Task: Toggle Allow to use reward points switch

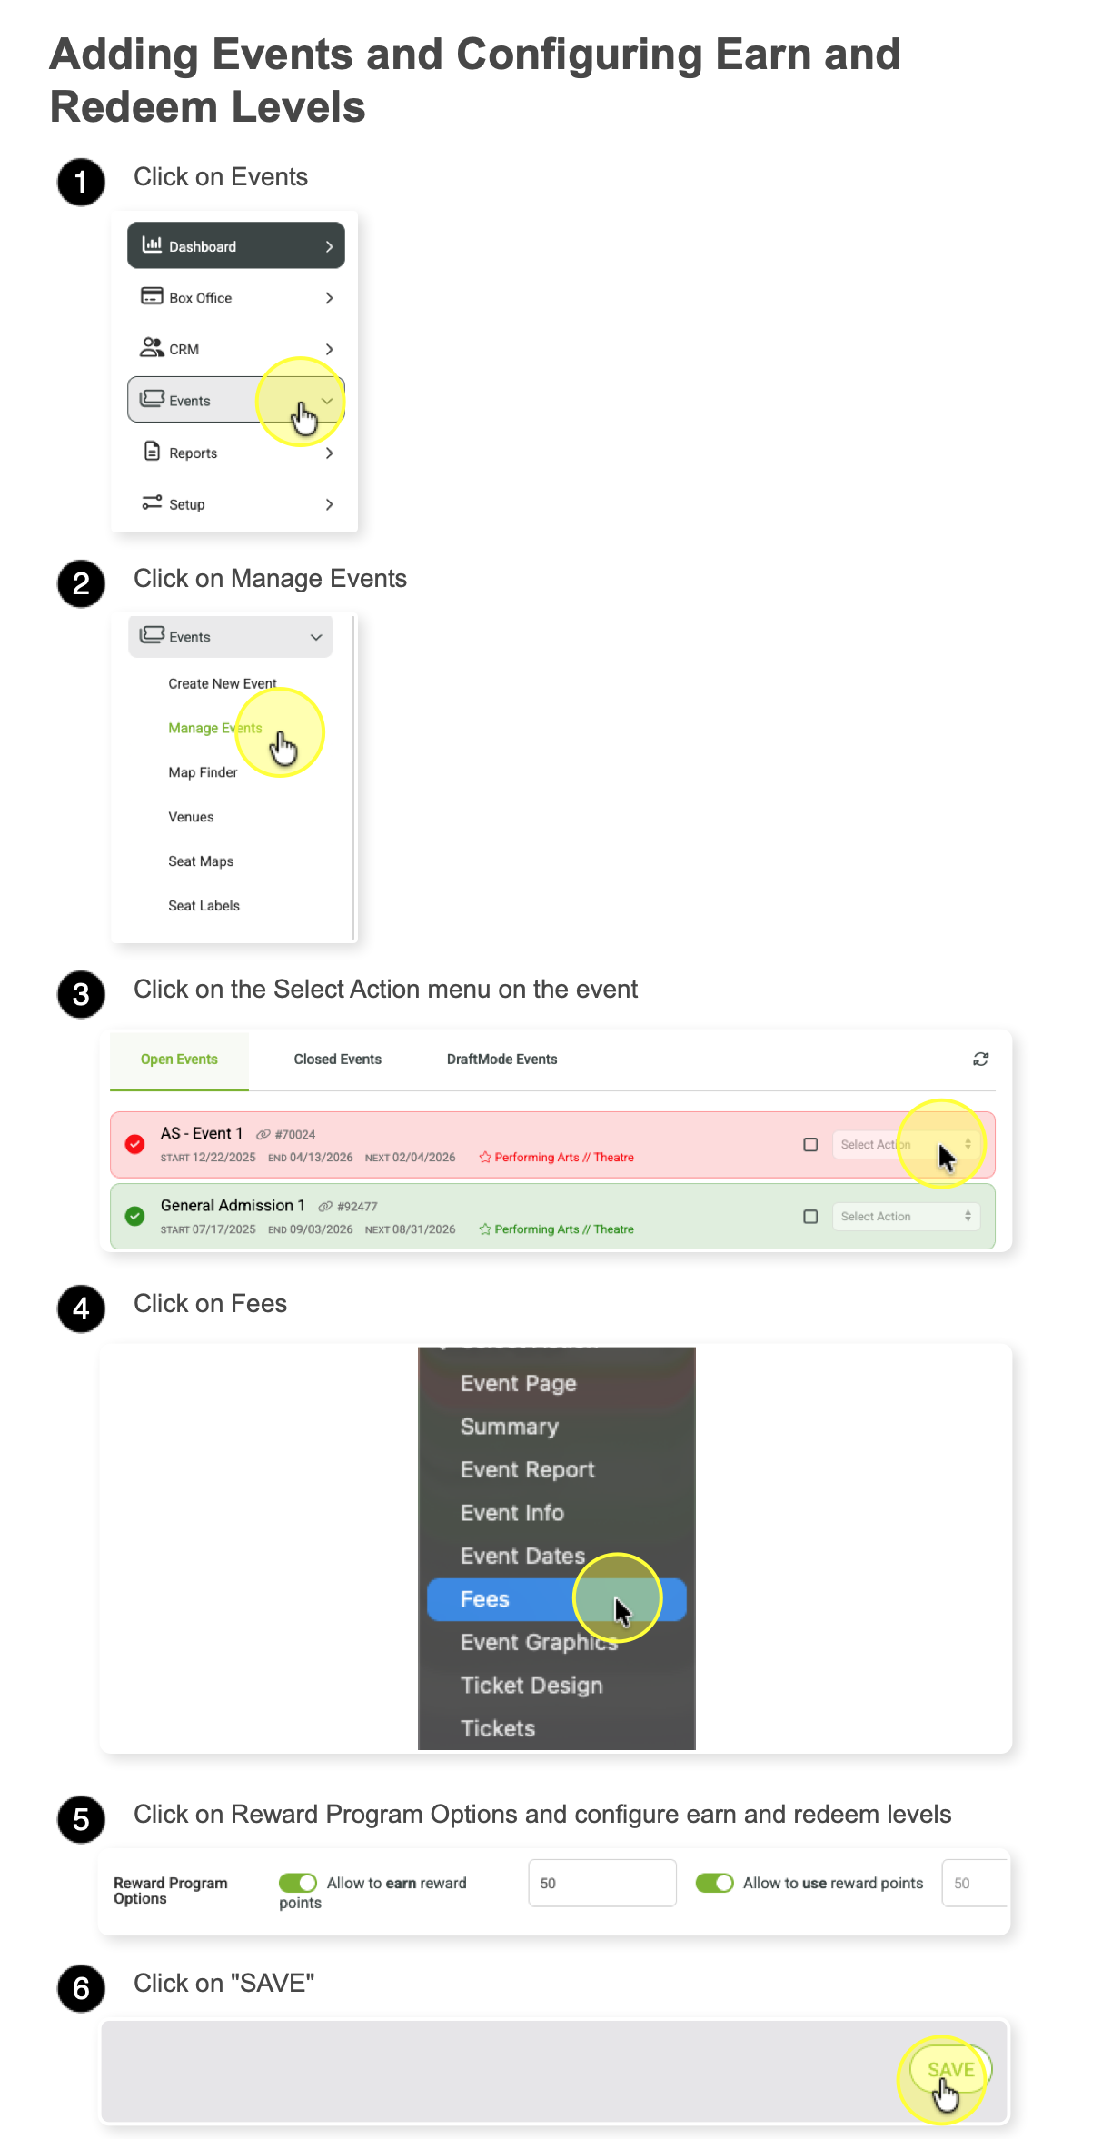Action: [715, 1883]
